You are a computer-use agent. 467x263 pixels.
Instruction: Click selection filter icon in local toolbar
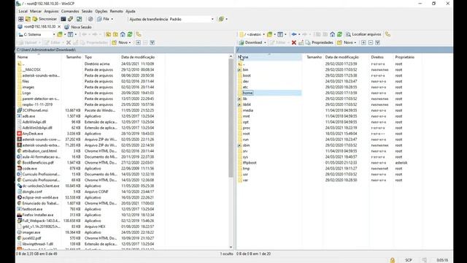[153, 42]
